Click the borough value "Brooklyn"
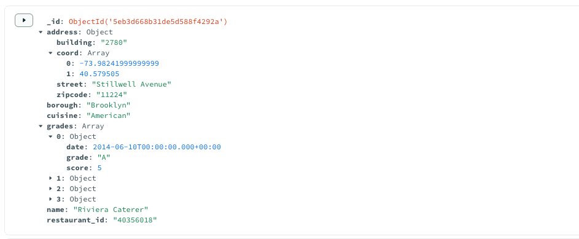Viewport: 579px width, 239px height. [109, 105]
